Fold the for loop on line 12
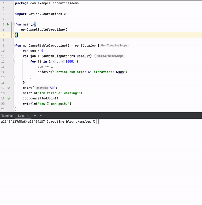This screenshot has width=202, height=205. [14, 61]
